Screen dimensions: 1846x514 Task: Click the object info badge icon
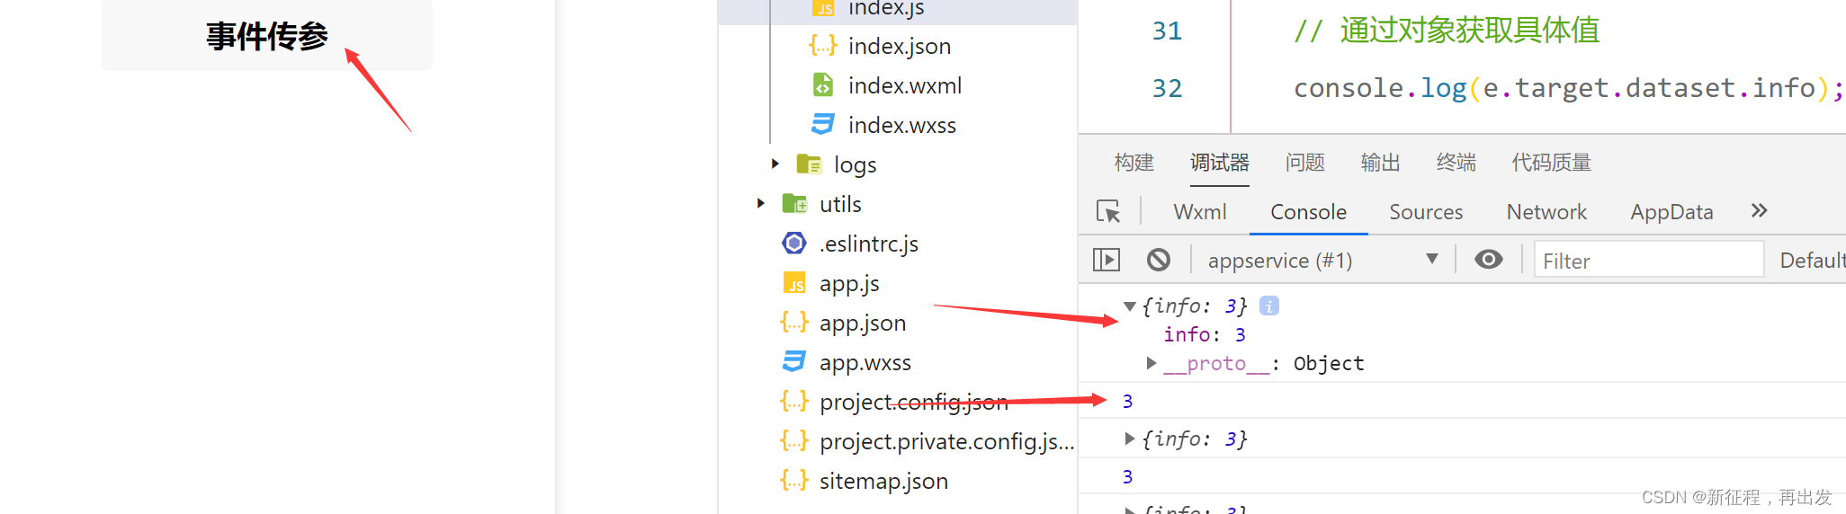pyautogui.click(x=1269, y=306)
